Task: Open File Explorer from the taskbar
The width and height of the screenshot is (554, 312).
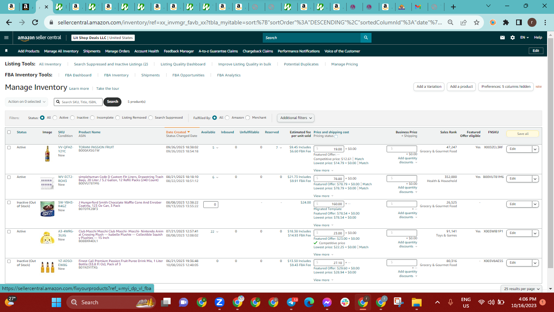Action: 416,302
